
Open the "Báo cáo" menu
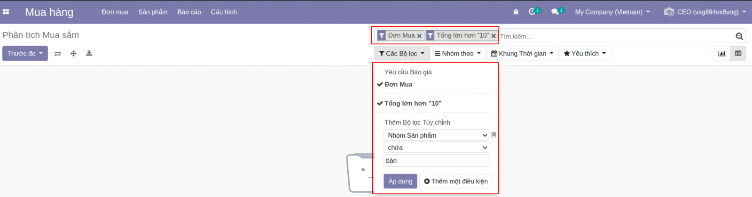tap(189, 12)
